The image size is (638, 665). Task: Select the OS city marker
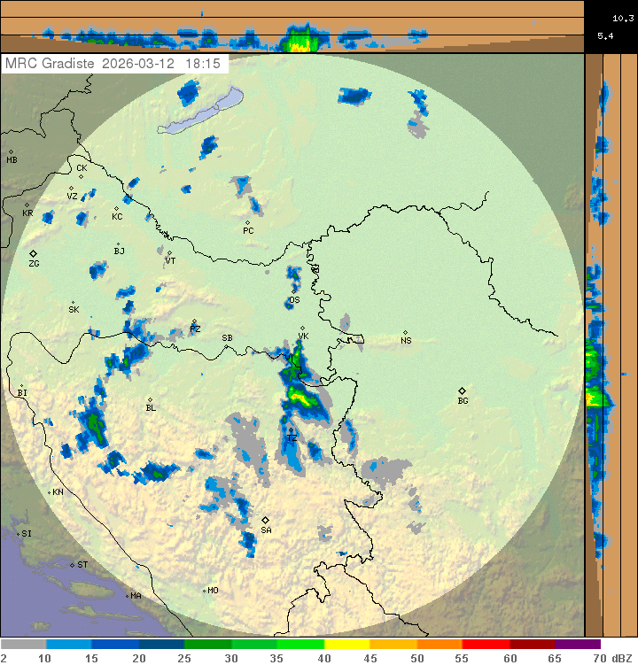[x=293, y=292]
